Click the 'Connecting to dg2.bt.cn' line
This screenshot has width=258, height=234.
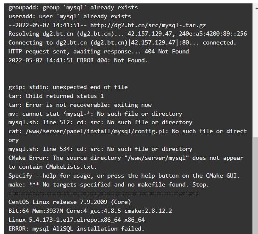(x=122, y=43)
